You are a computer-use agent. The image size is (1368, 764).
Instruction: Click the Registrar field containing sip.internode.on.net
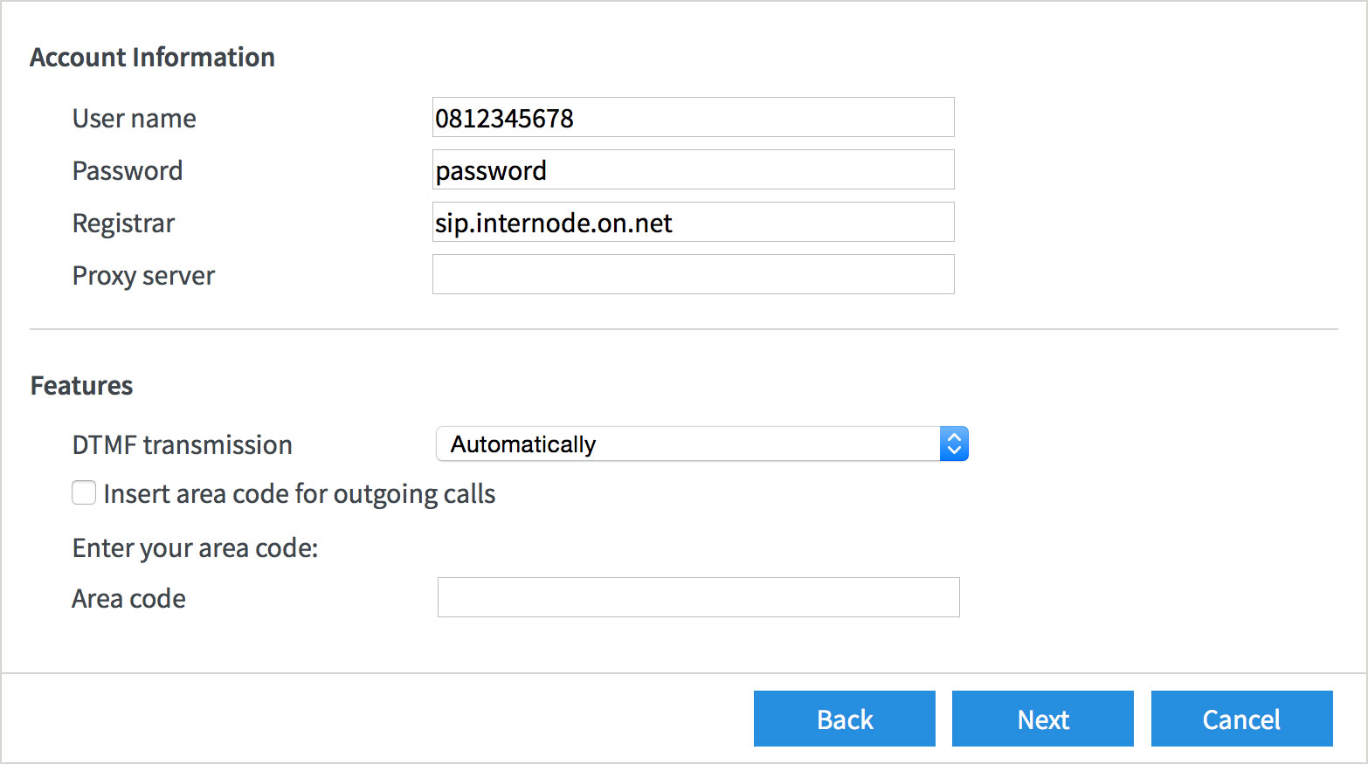tap(693, 222)
